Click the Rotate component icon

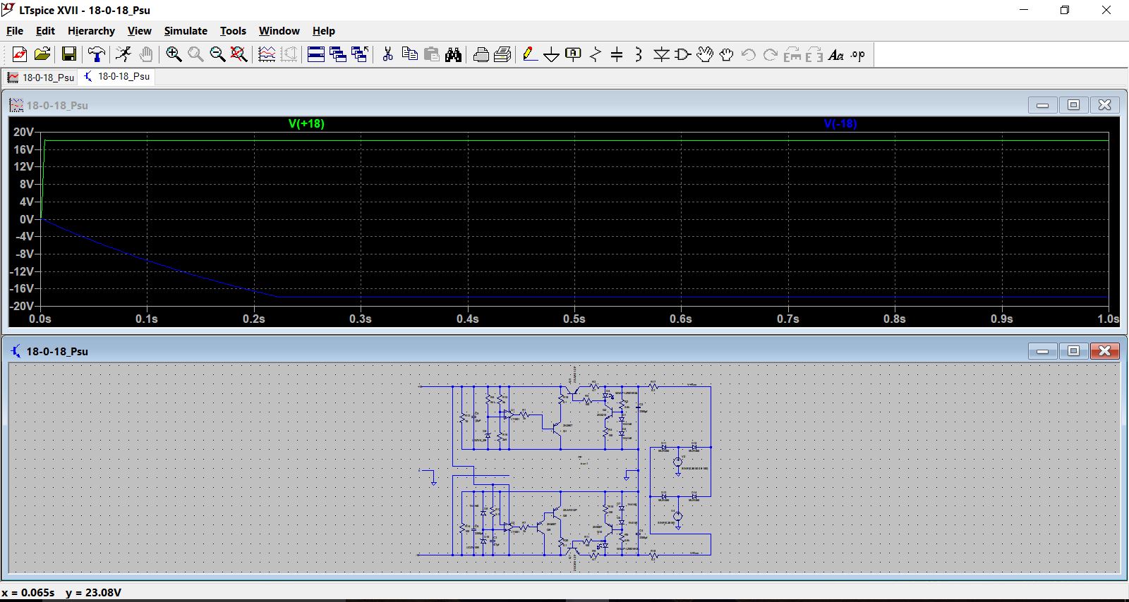pos(792,54)
